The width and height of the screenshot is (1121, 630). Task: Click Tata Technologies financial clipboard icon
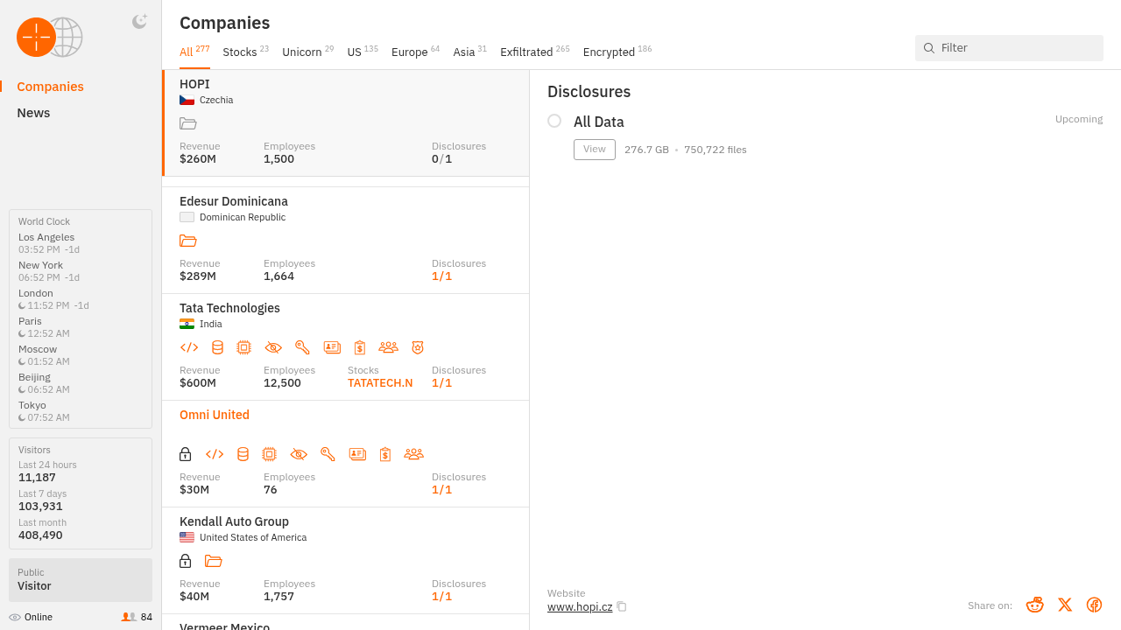pos(360,347)
